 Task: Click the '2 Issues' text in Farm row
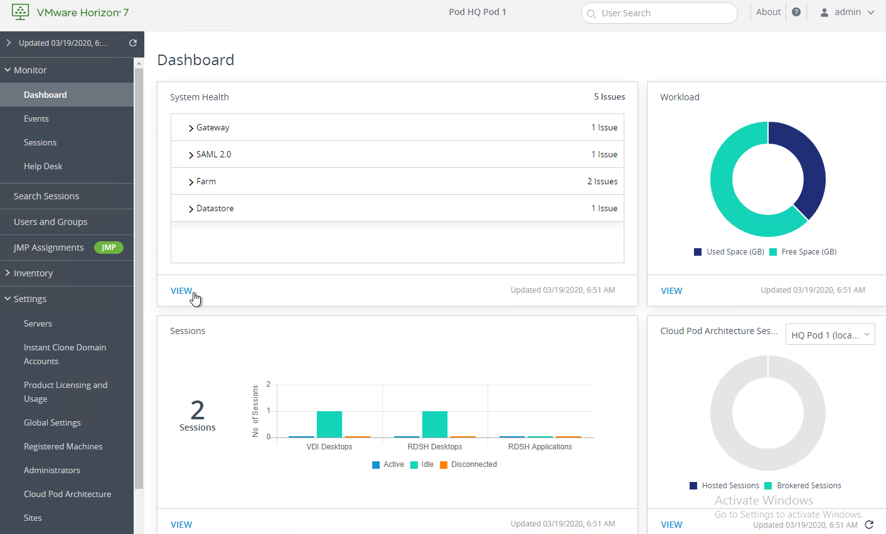pos(602,181)
